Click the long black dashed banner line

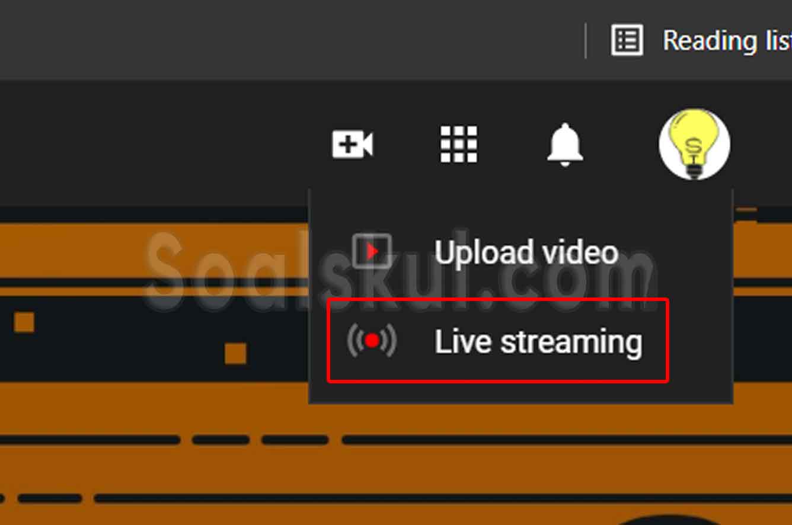tap(567, 440)
